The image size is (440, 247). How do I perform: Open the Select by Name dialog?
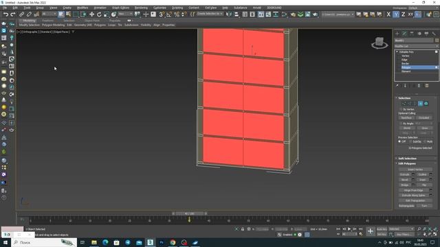coord(68,14)
